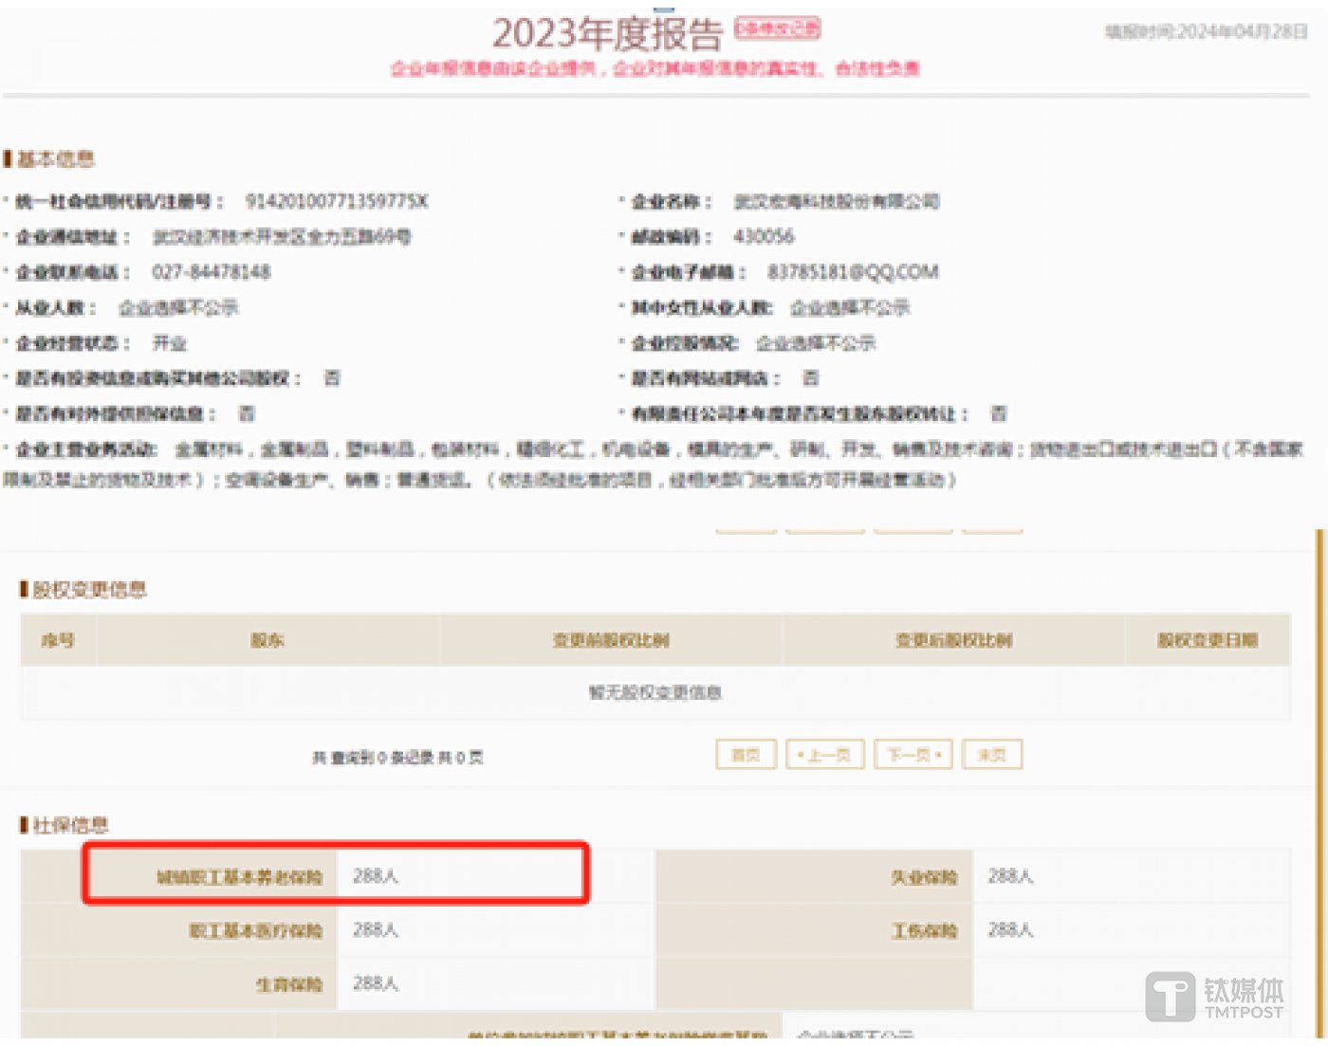Go to first page with 首页 button
The image size is (1328, 1046).
pyautogui.click(x=746, y=755)
